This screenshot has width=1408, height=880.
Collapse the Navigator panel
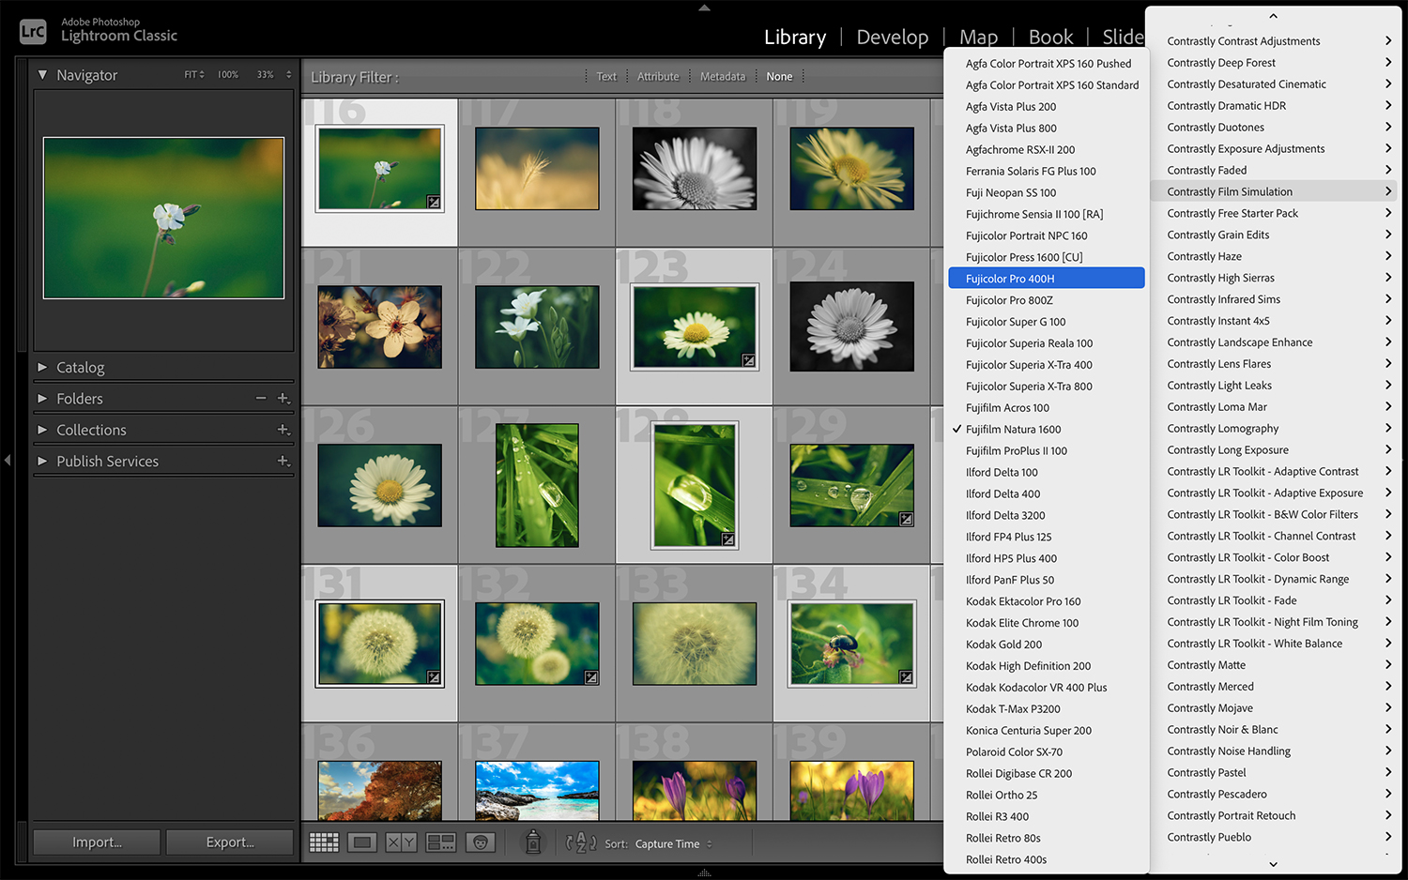(x=42, y=74)
